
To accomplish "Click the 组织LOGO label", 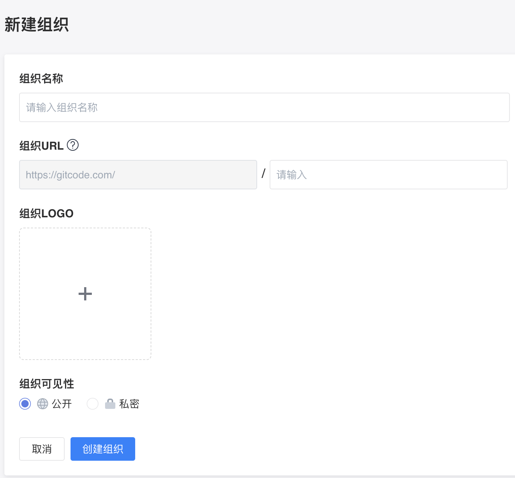I will (x=46, y=213).
